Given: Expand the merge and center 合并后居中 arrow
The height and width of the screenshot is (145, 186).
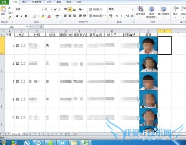Looking at the screenshot, I should [106, 16].
